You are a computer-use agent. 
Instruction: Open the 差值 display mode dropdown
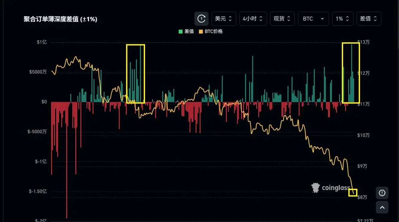coord(369,19)
